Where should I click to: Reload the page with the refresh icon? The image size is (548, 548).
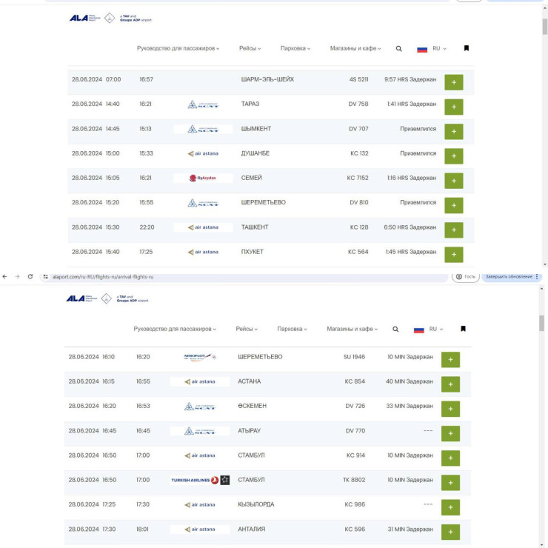click(x=30, y=276)
